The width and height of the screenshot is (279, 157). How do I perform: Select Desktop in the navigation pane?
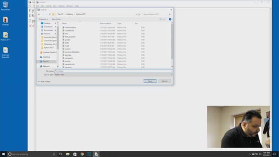coord(47,23)
